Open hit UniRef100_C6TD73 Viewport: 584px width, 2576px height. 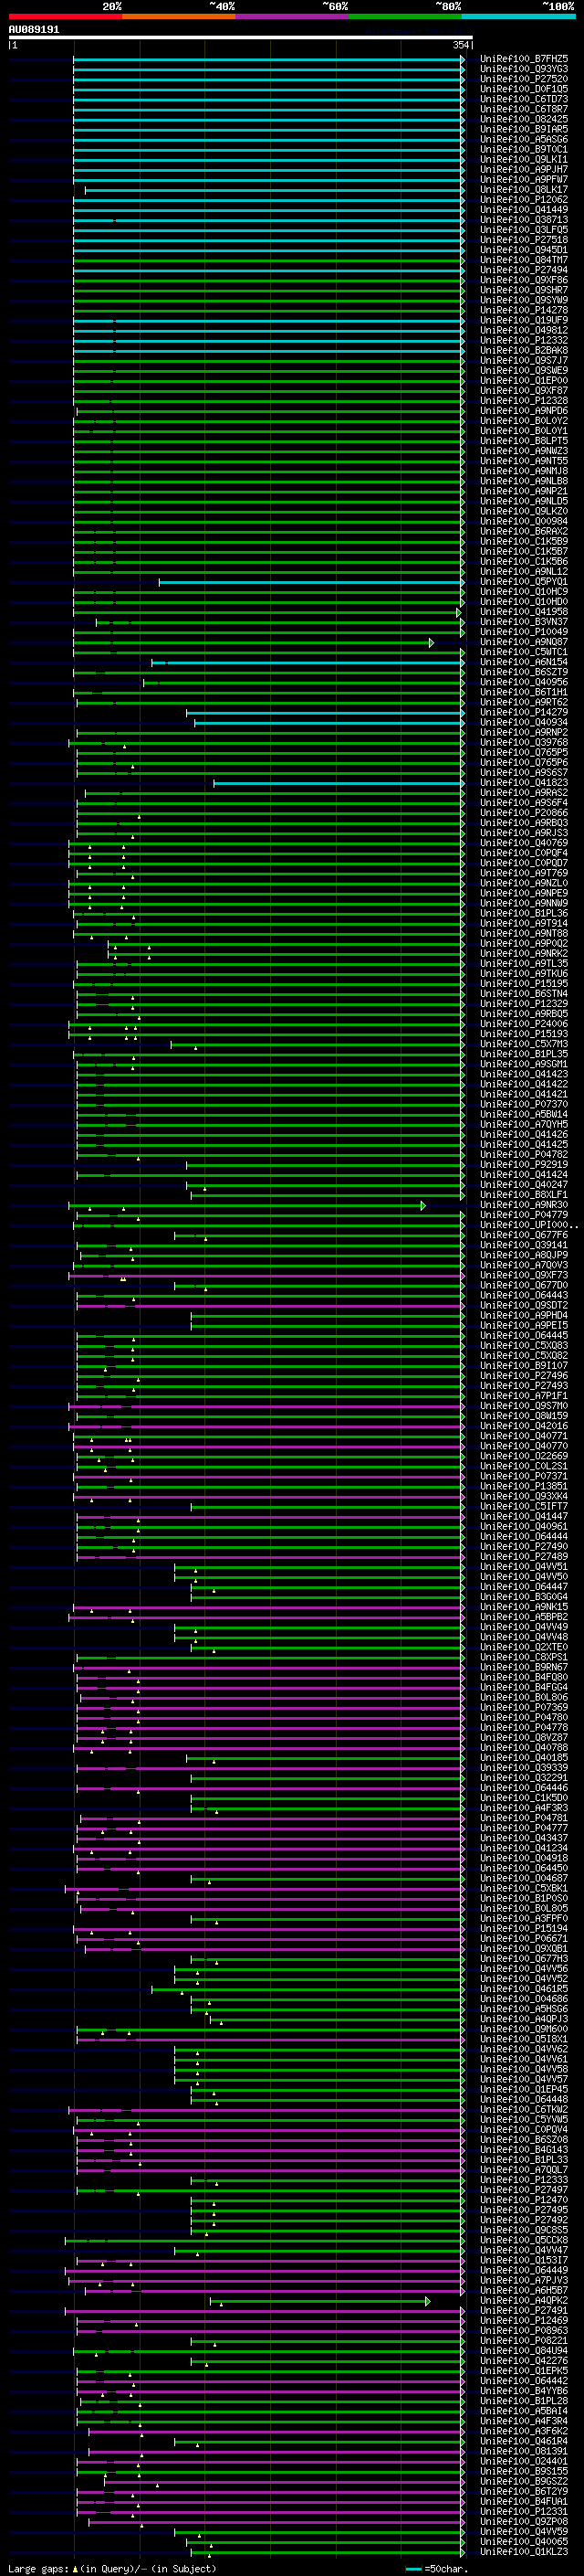pyautogui.click(x=524, y=99)
